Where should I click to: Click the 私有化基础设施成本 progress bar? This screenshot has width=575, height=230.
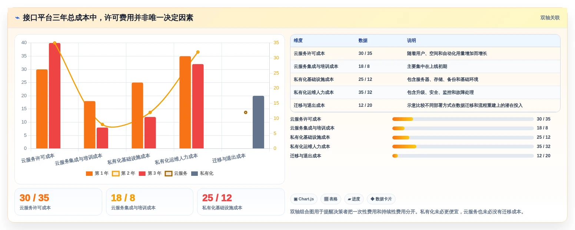(x=463, y=138)
